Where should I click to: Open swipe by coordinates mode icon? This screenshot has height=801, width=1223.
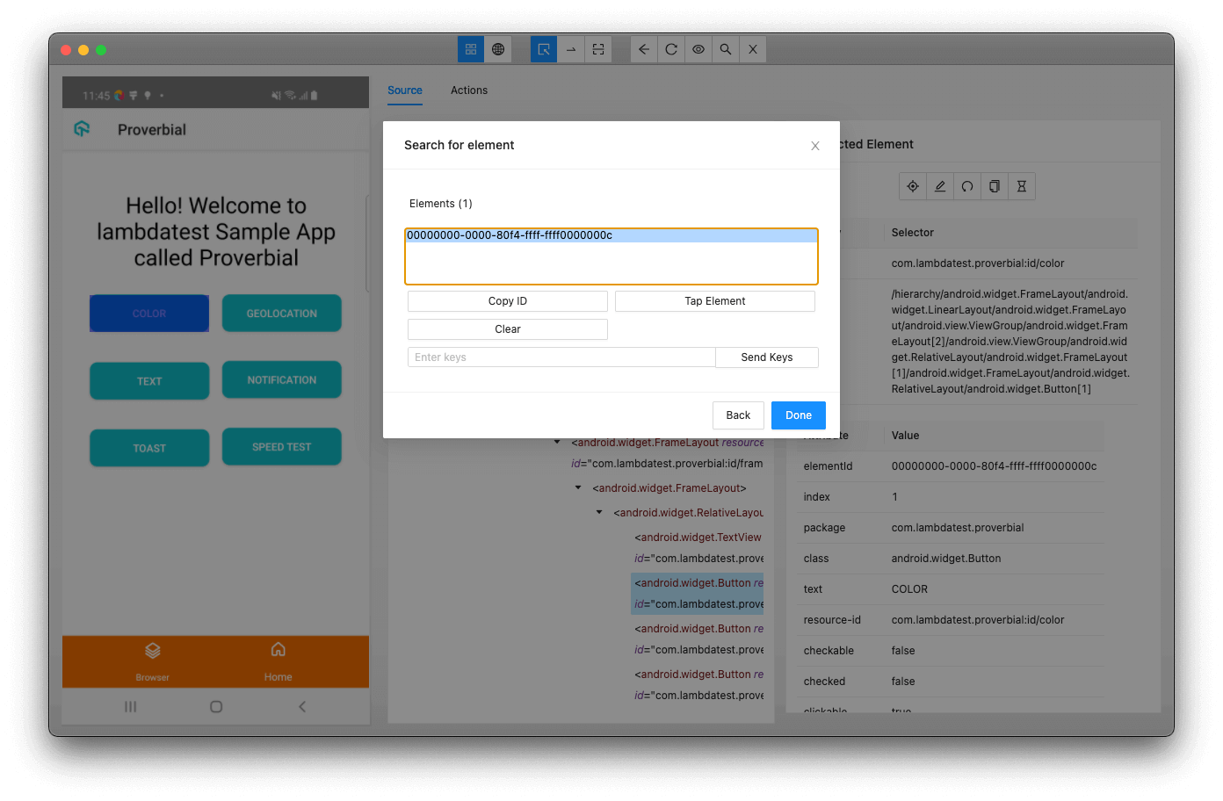(x=571, y=49)
